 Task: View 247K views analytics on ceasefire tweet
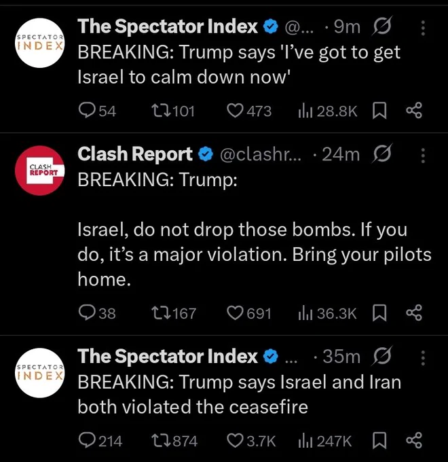[325, 441]
